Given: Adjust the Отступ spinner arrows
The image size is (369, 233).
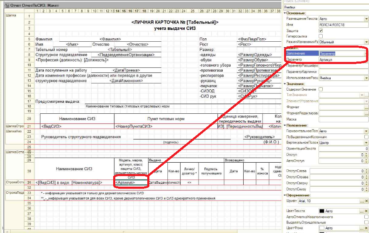Looking at the screenshot, I should point(366,155).
